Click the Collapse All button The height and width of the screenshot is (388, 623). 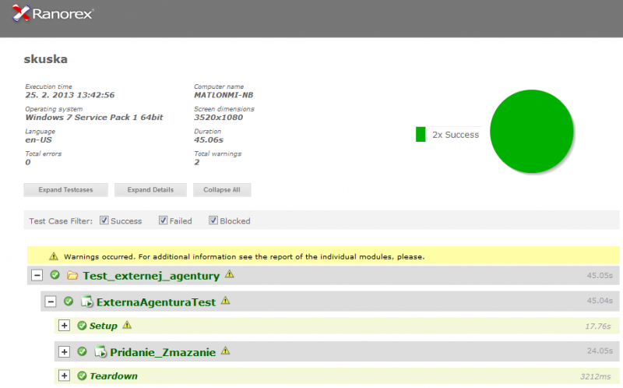point(222,189)
